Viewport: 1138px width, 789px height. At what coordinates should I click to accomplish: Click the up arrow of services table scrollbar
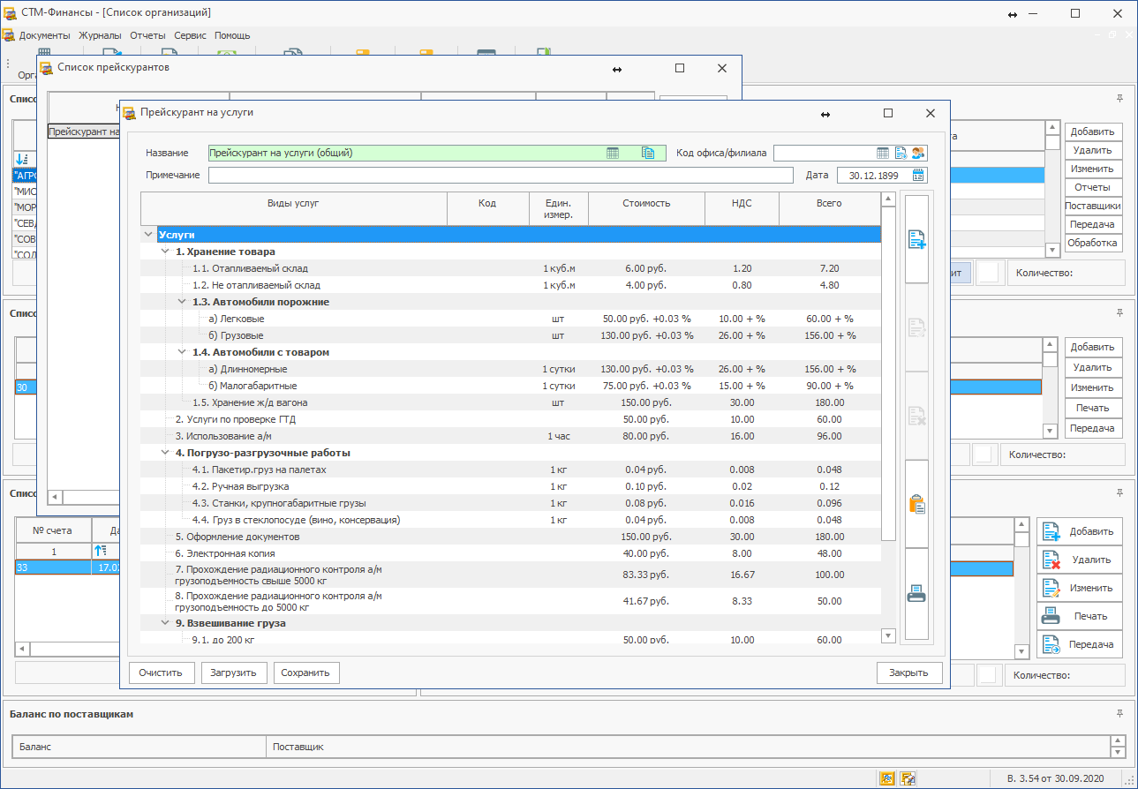888,199
